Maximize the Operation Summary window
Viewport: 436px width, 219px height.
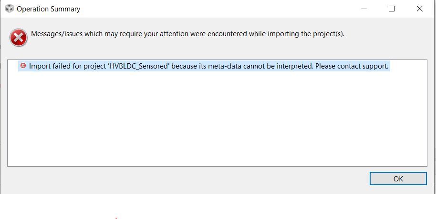click(x=392, y=9)
